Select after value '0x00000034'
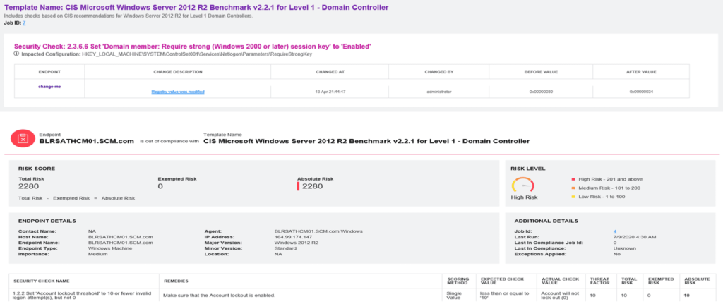Image resolution: width=723 pixels, height=304 pixels. 643,92
